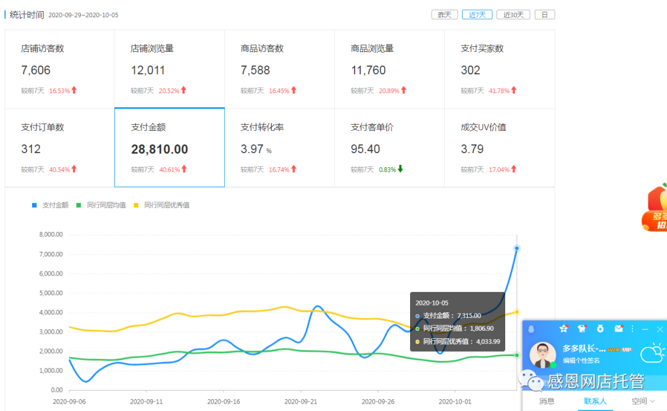This screenshot has height=411, width=667.
Task: Click the 8,000.00 y-axis label
Action: pyautogui.click(x=51, y=234)
